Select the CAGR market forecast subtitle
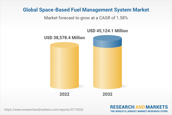Screen dimensions: 172x115 [x=86, y=18]
